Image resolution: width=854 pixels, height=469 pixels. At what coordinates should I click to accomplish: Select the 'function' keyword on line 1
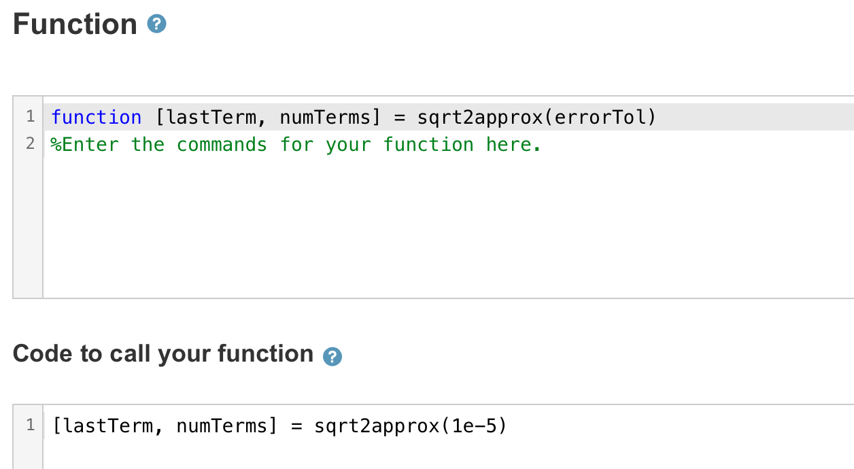(96, 116)
